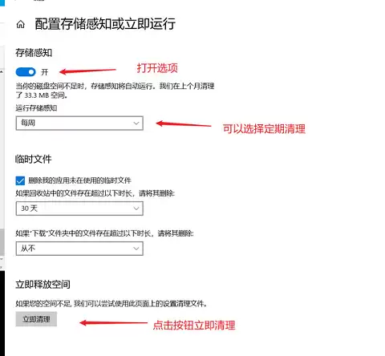
Task: Click the 临时文件 section heading
Action: [x=34, y=160]
